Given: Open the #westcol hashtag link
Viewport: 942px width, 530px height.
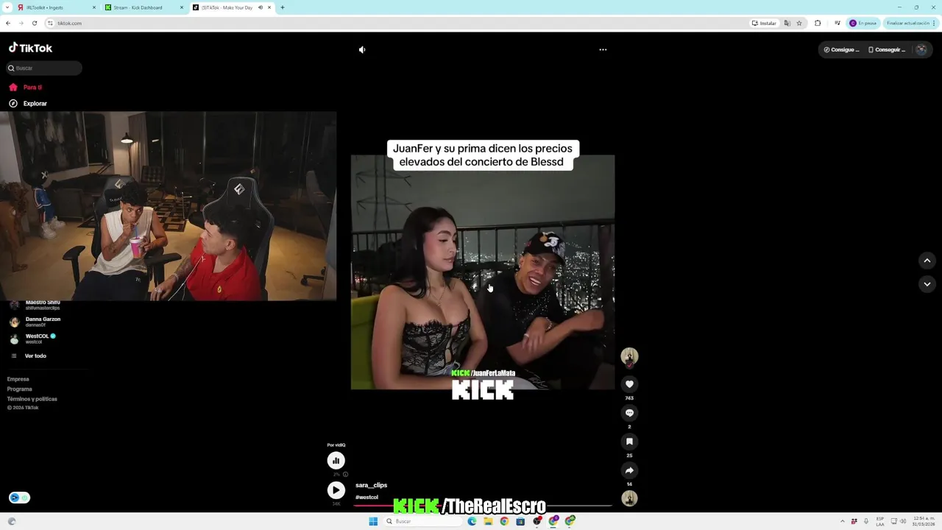Looking at the screenshot, I should point(366,498).
